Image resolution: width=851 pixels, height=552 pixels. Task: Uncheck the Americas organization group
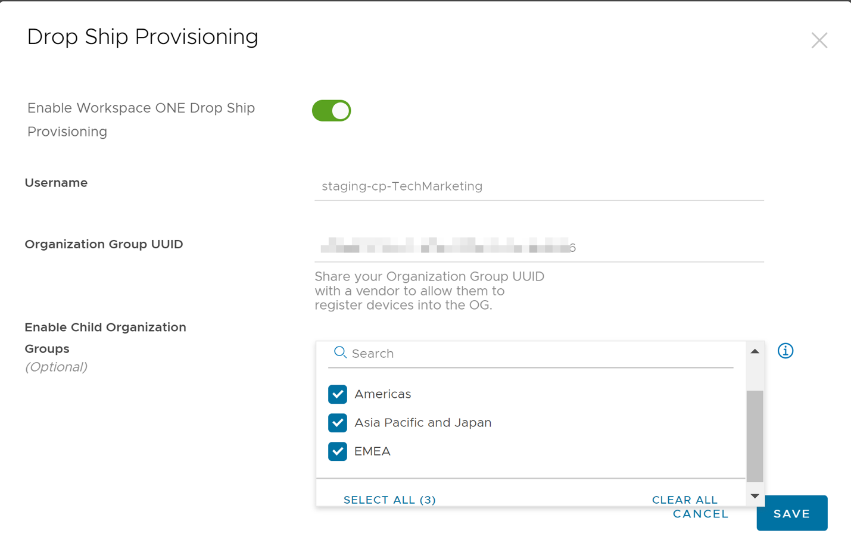pyautogui.click(x=338, y=394)
